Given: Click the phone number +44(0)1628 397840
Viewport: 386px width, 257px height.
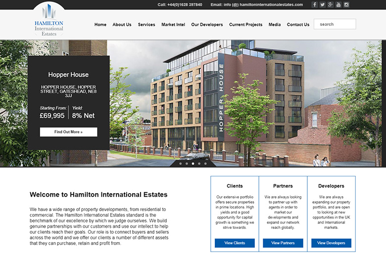Looking at the screenshot, I should pyautogui.click(x=185, y=4).
